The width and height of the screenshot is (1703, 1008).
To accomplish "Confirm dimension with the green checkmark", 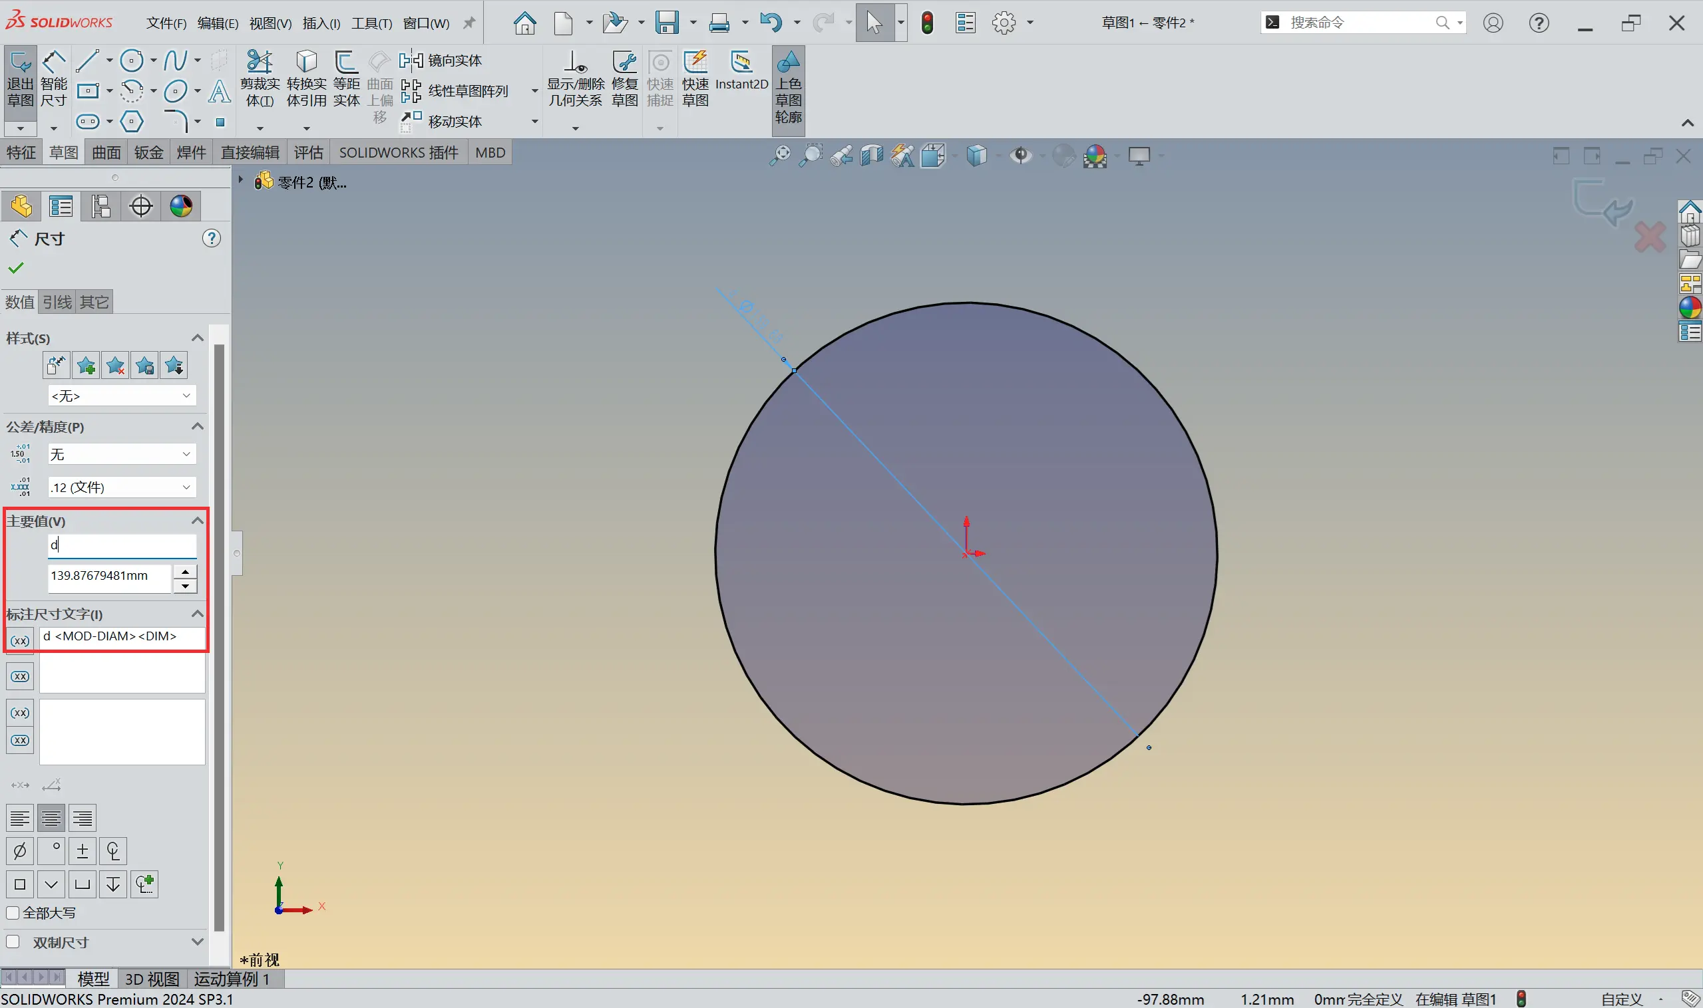I will tap(15, 269).
